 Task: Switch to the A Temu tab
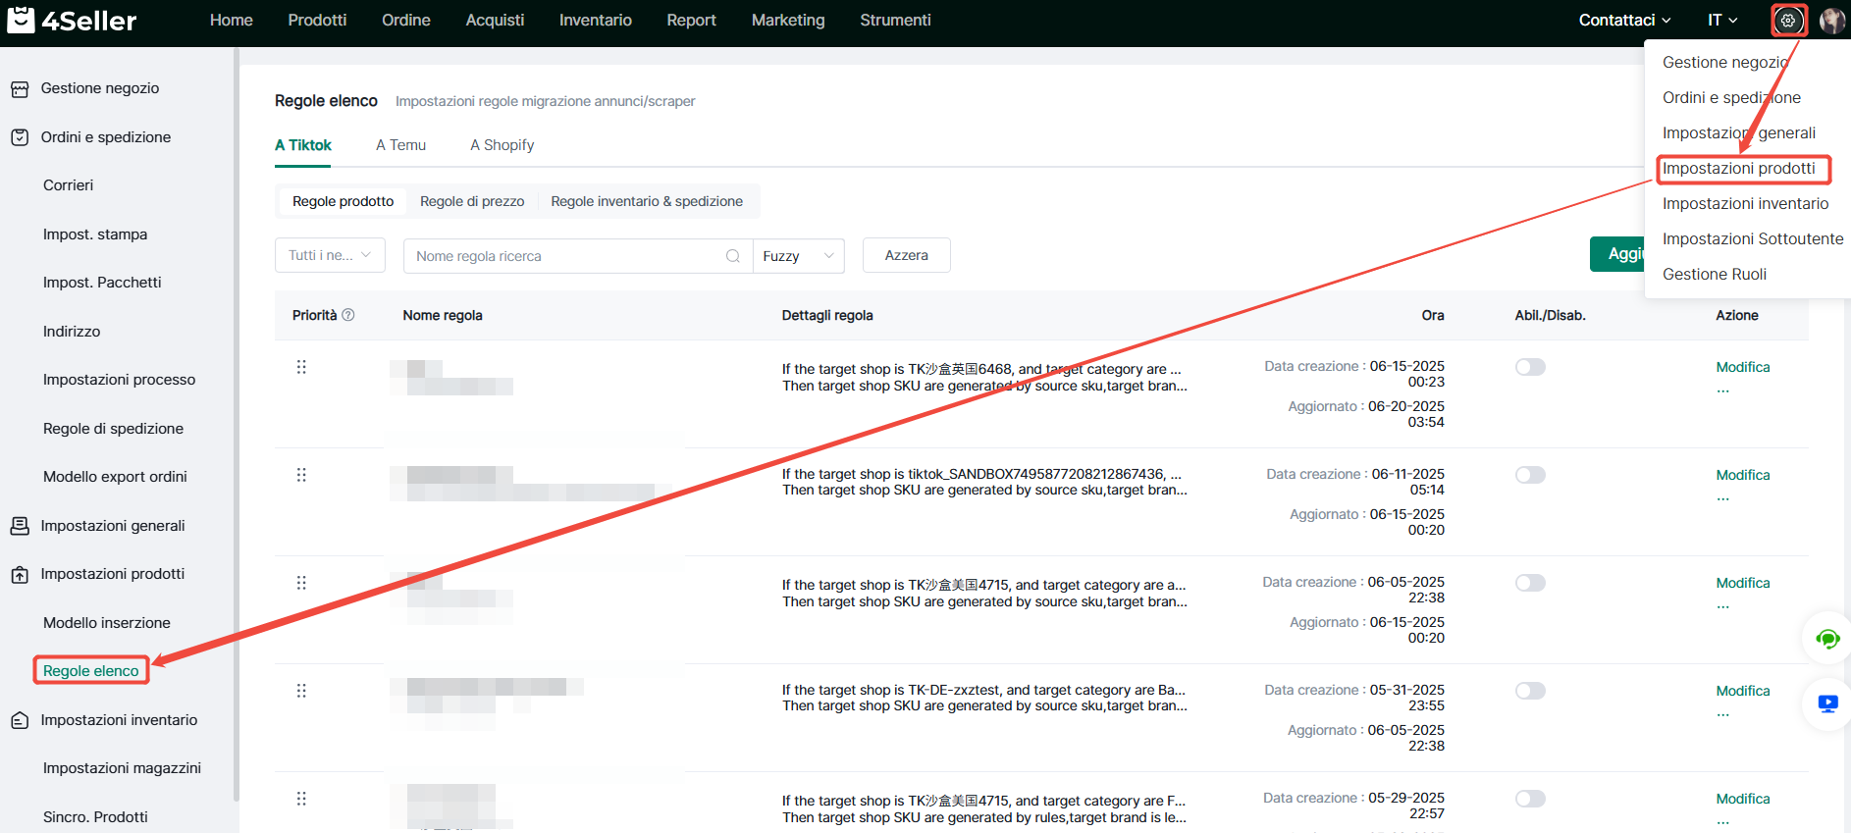(x=400, y=145)
